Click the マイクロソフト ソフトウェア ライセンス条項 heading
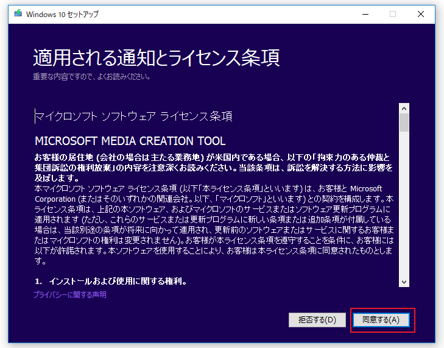Viewport: 444px width, 348px height. [x=133, y=116]
